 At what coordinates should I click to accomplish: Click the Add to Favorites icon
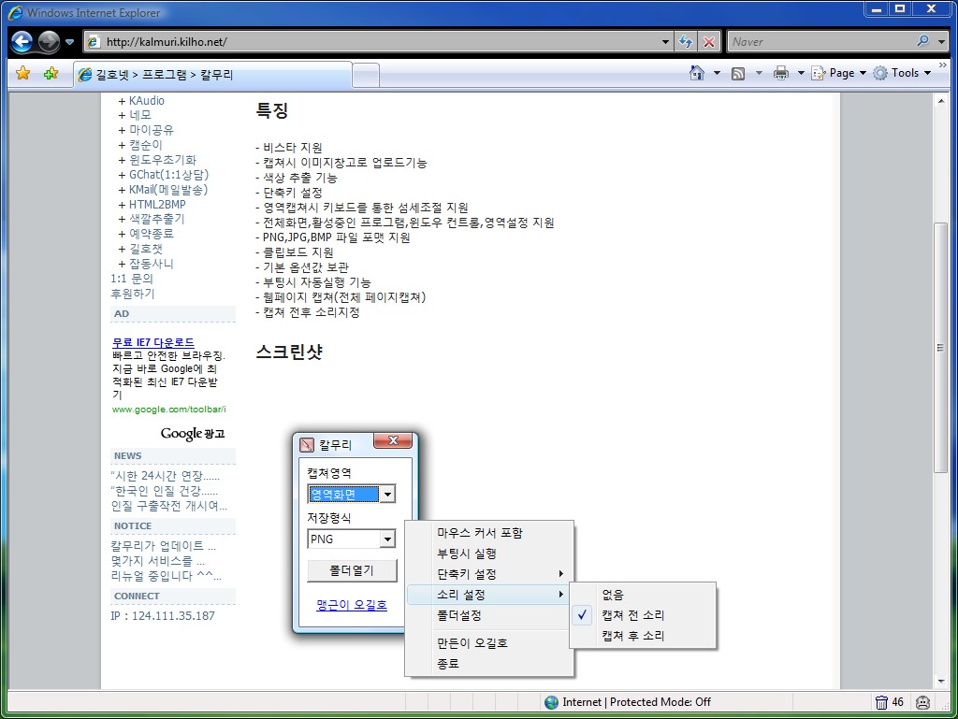(51, 74)
